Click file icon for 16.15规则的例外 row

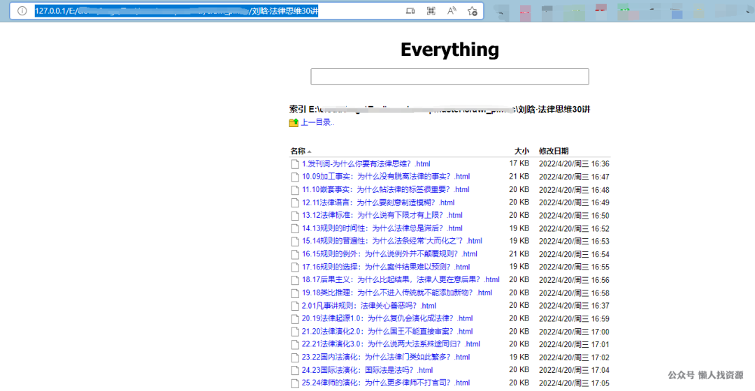(295, 254)
